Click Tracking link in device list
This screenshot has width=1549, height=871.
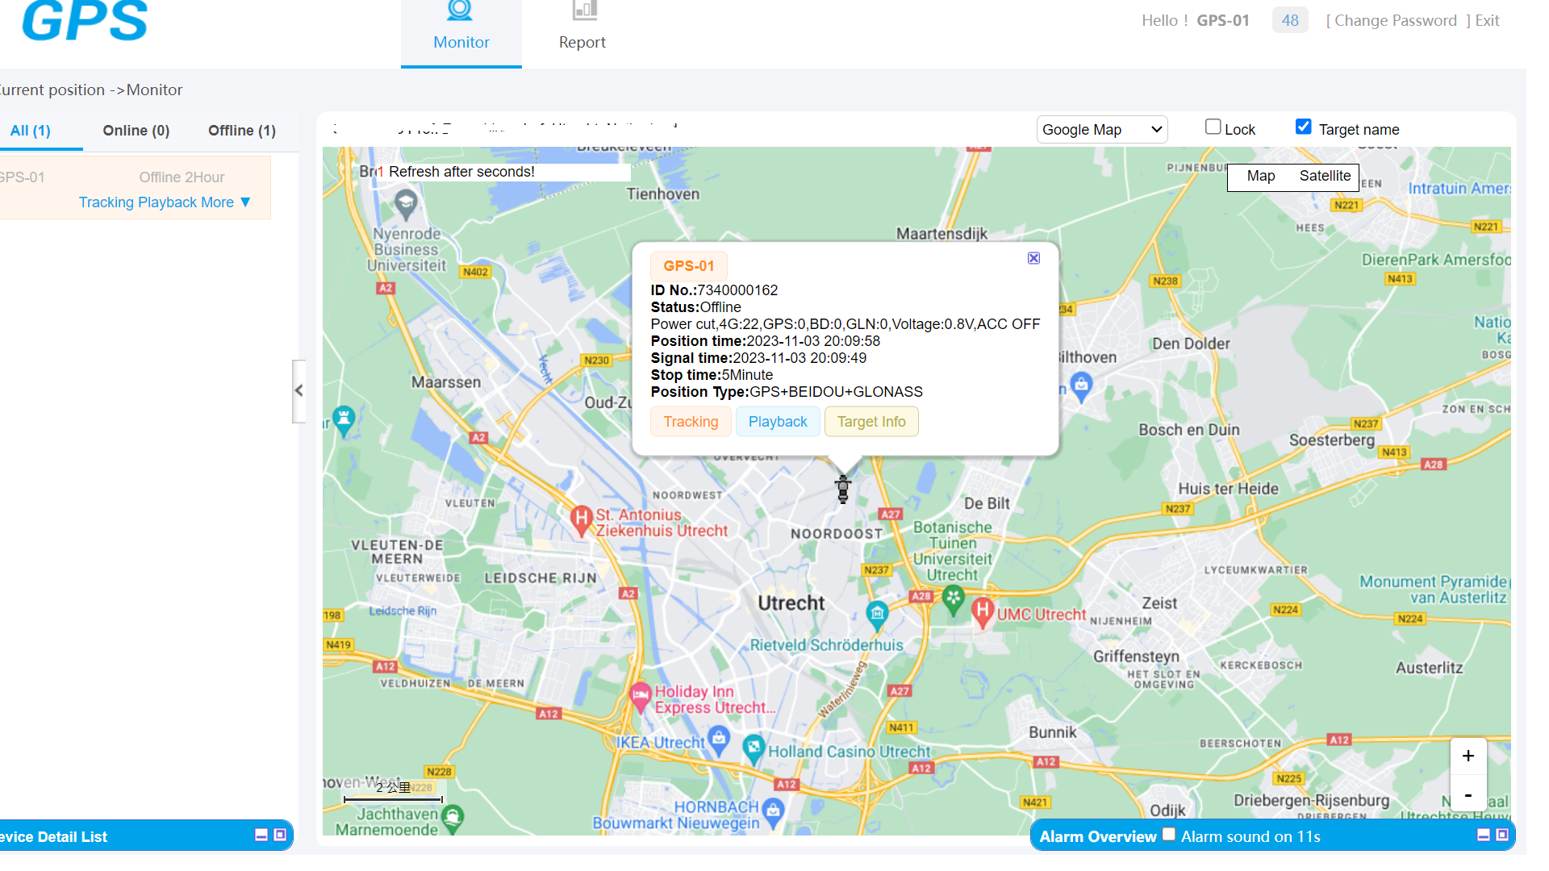coord(106,202)
